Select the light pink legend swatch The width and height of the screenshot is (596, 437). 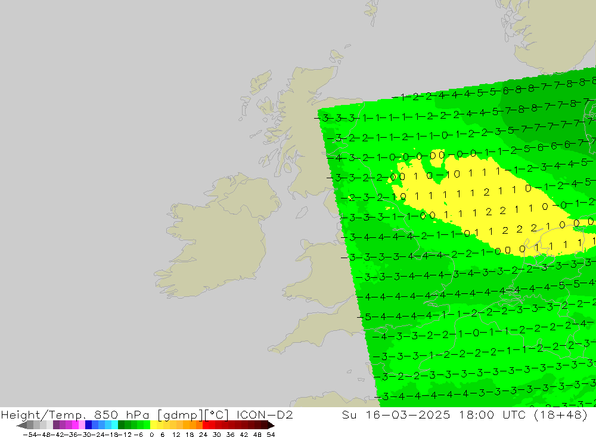82,425
